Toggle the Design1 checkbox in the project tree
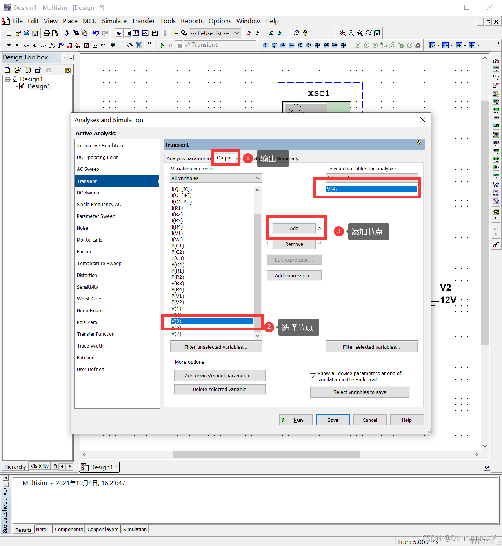This screenshot has width=502, height=546. (15, 79)
